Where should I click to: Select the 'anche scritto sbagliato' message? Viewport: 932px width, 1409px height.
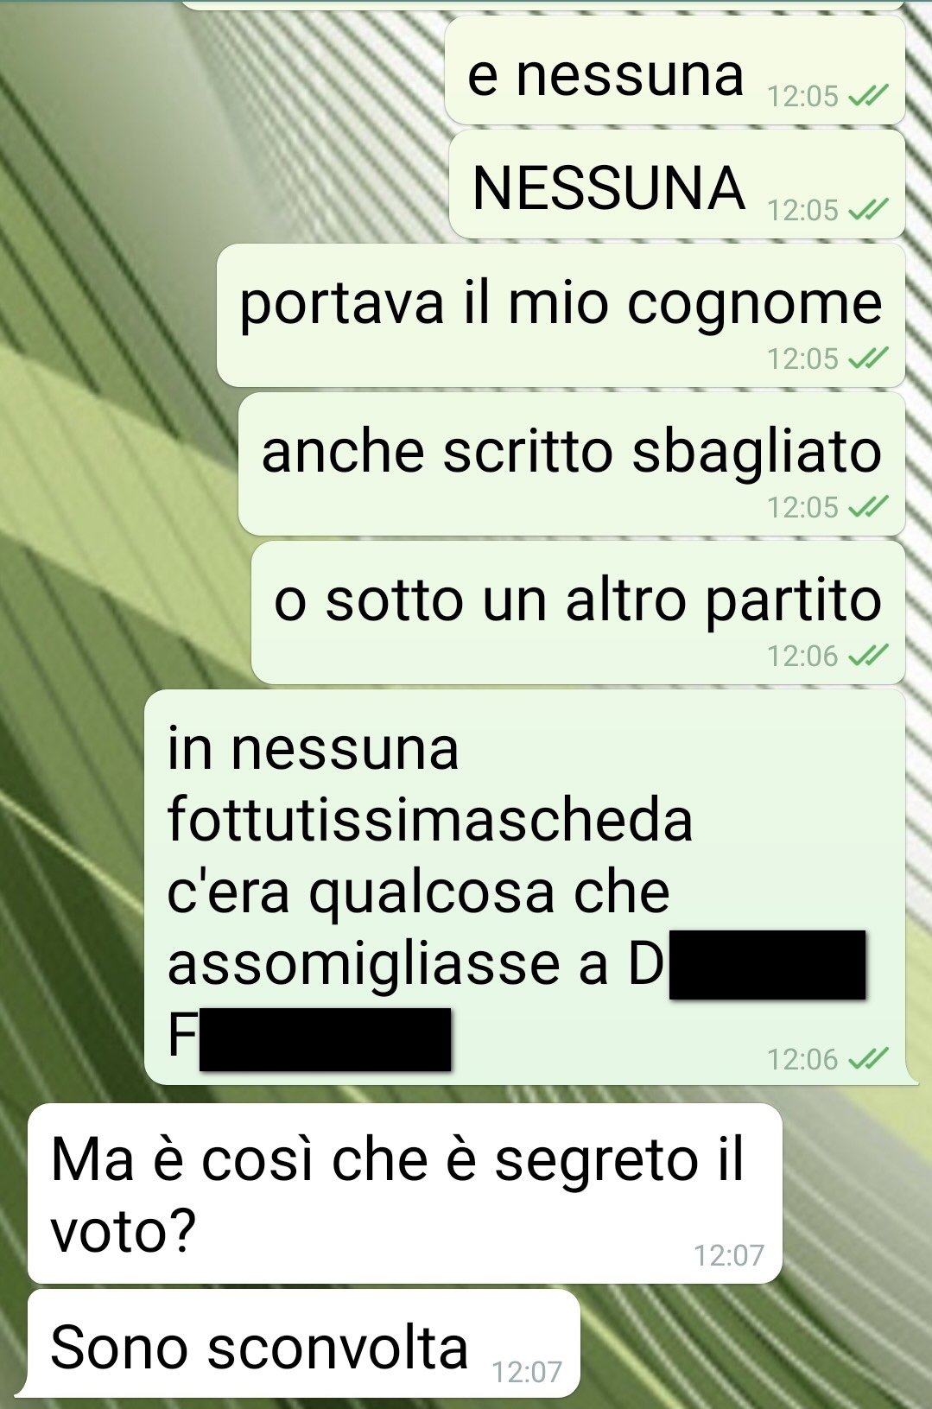572,464
